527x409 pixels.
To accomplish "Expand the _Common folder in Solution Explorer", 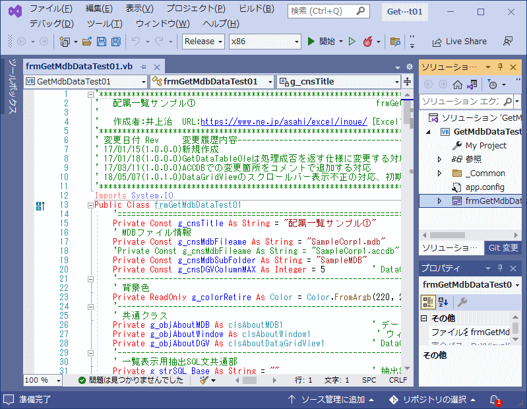I will point(440,173).
